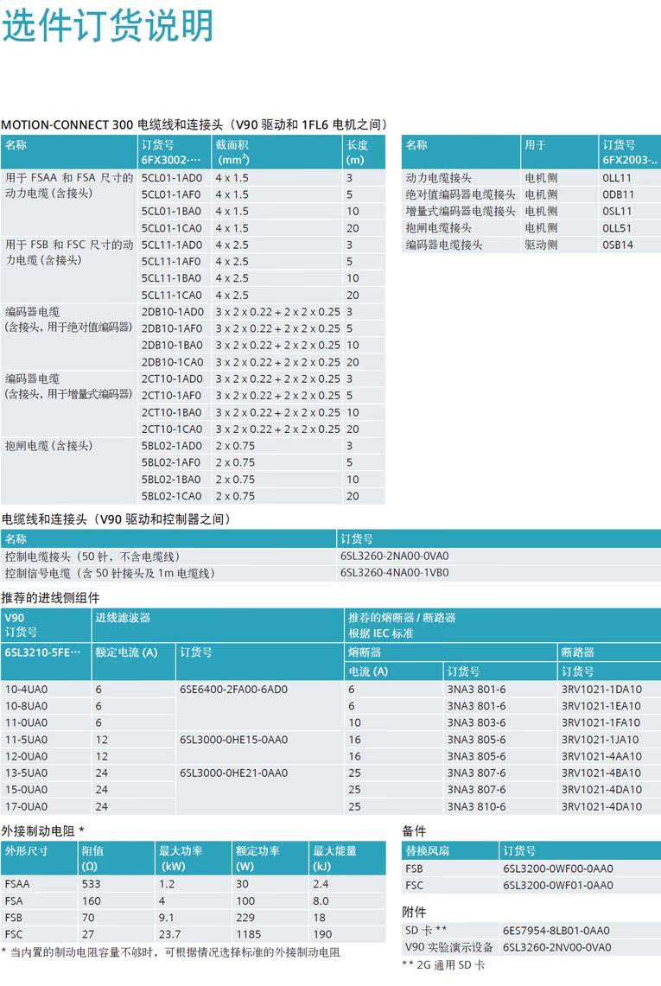The image size is (661, 986).
Task: Select brake cable 5BL02-1AD0
Action: point(172,446)
